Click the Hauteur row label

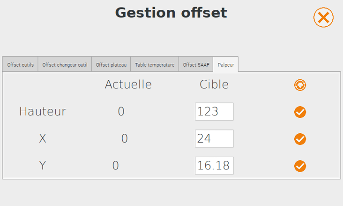click(x=43, y=111)
